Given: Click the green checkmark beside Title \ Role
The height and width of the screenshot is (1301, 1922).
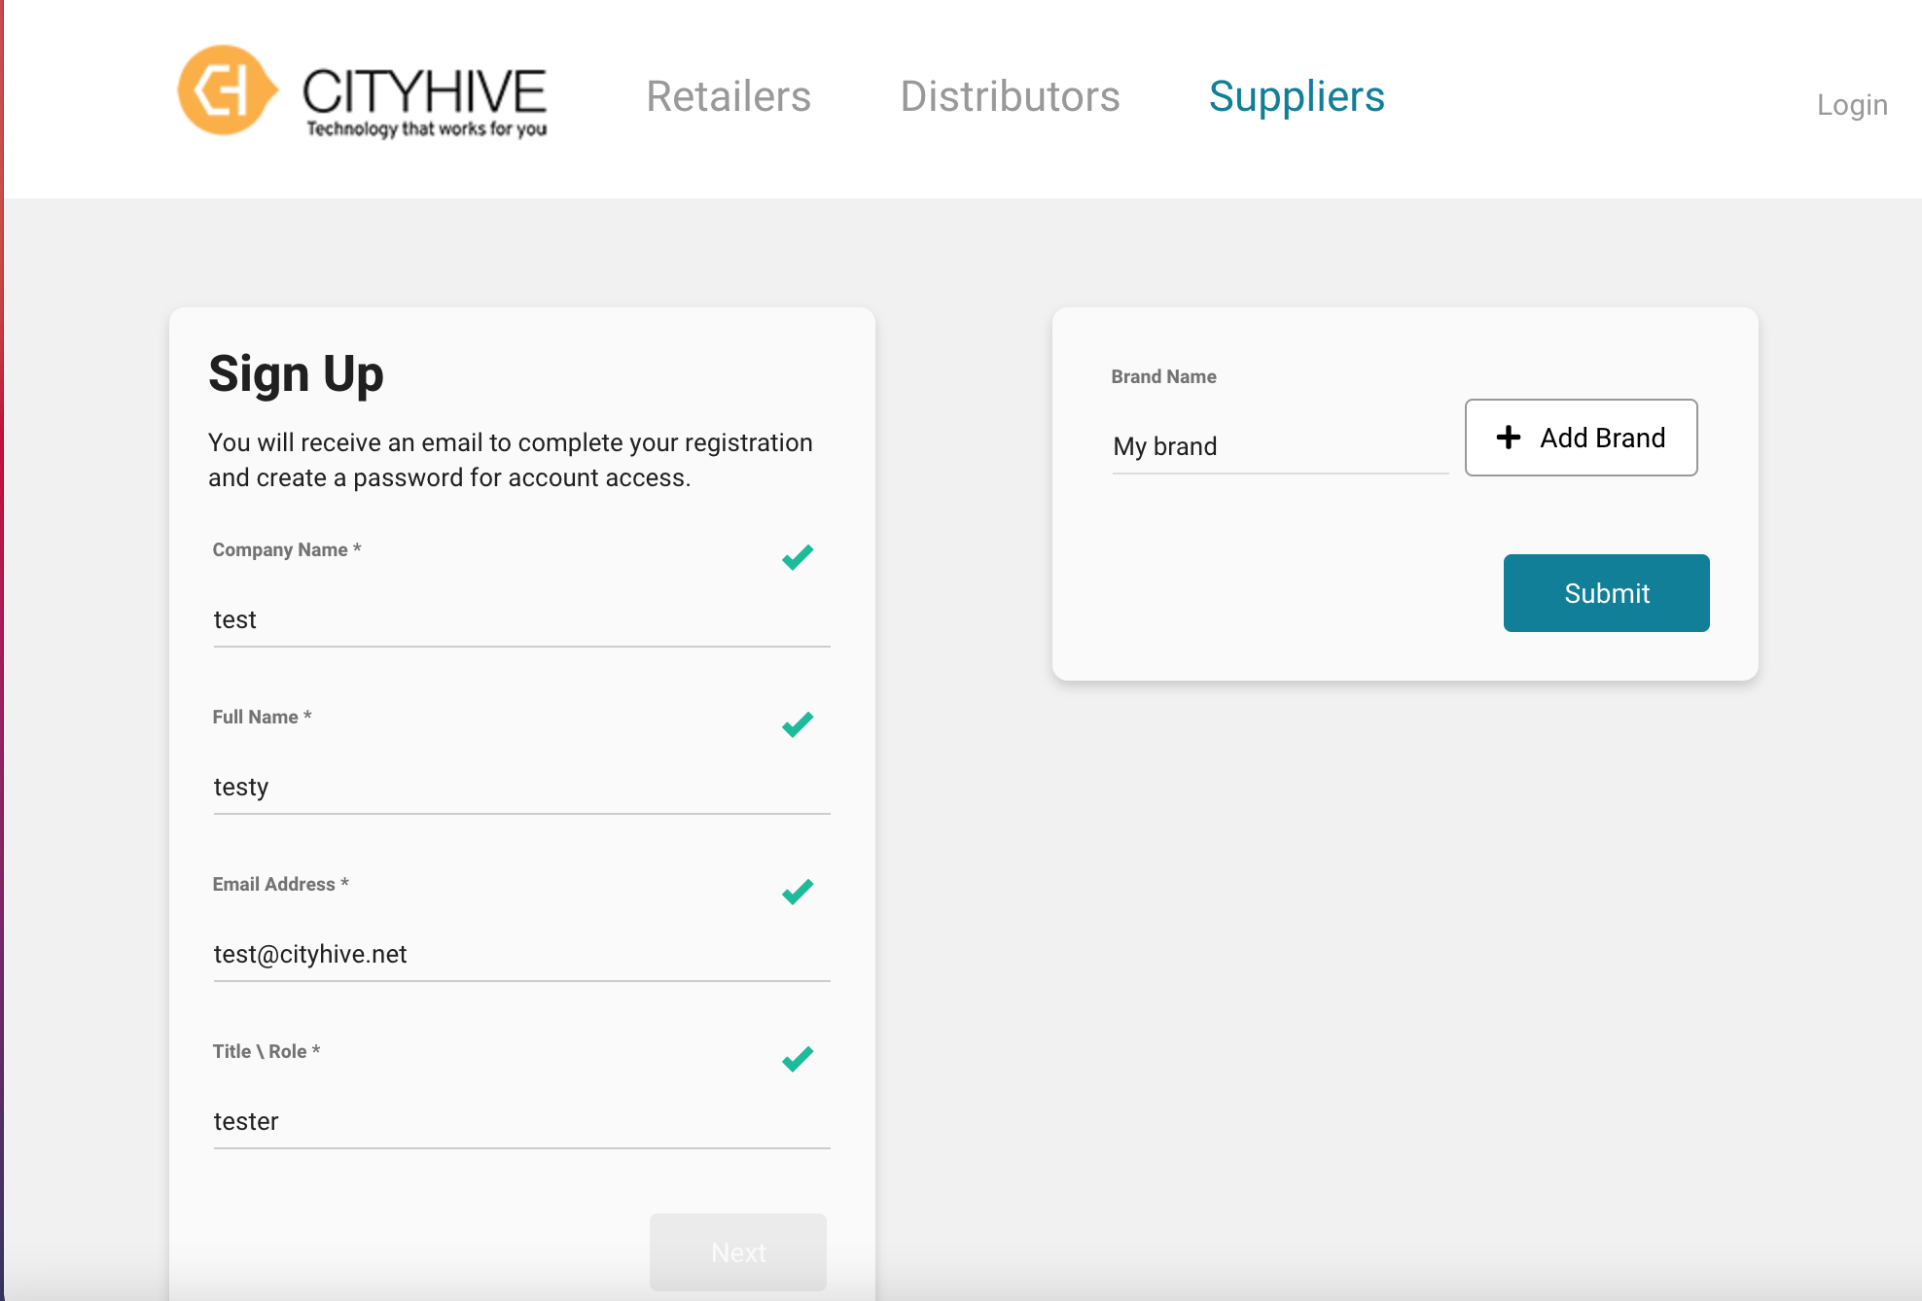Looking at the screenshot, I should pyautogui.click(x=798, y=1059).
